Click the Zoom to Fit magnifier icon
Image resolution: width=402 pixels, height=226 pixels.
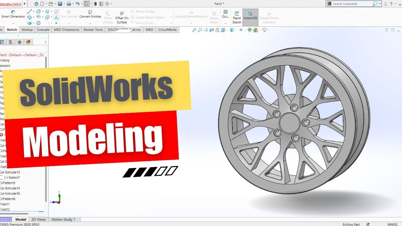tap(194, 30)
